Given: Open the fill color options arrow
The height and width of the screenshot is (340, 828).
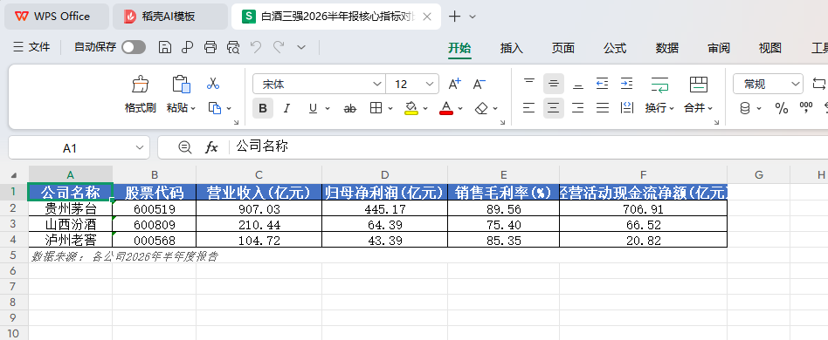Looking at the screenshot, I should coord(424,109).
